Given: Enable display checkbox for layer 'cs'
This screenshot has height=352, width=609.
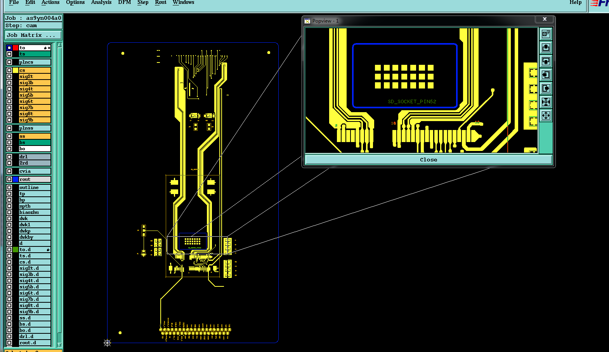Looking at the screenshot, I should coord(9,70).
